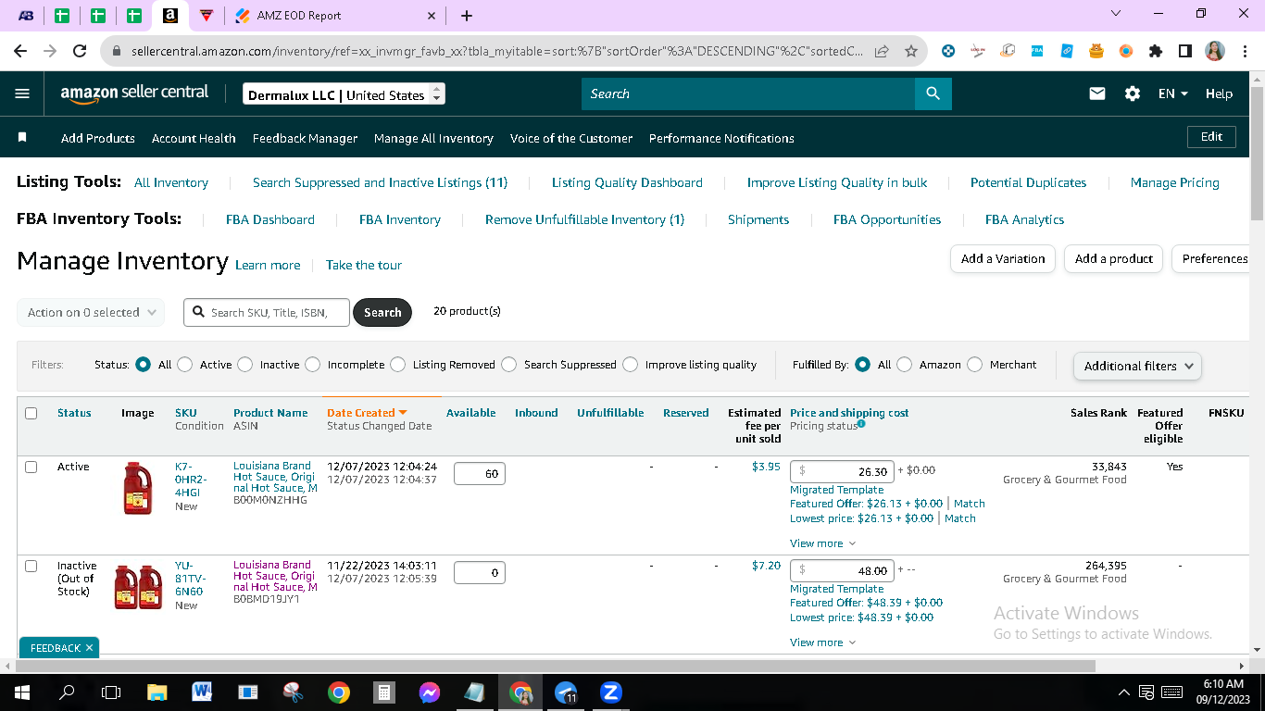Click the Amazon Seller Central logo
The image size is (1265, 711).
[x=135, y=94]
